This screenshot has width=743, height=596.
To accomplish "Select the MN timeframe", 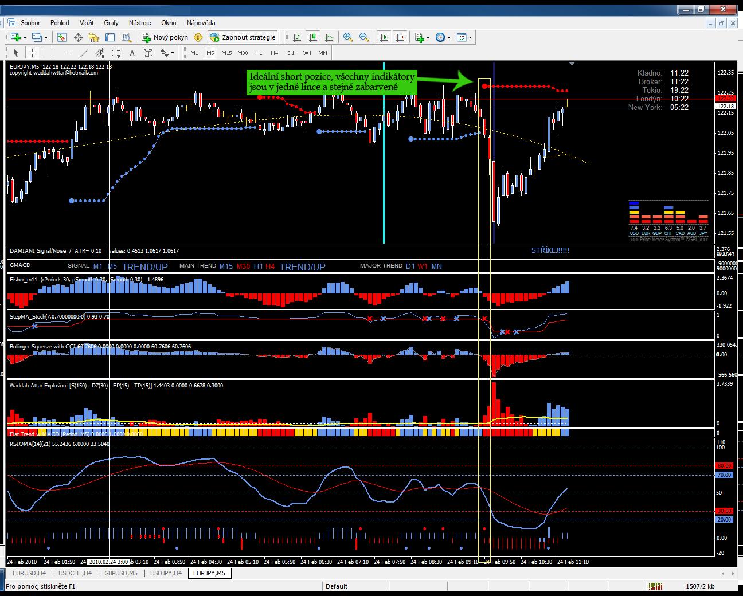I will (323, 53).
